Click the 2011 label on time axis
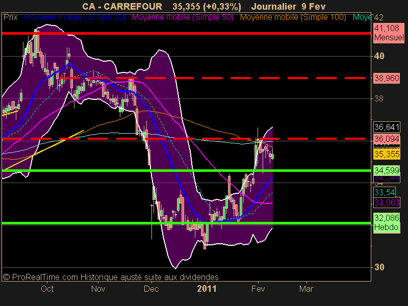The height and width of the screenshot is (306, 408). [207, 289]
